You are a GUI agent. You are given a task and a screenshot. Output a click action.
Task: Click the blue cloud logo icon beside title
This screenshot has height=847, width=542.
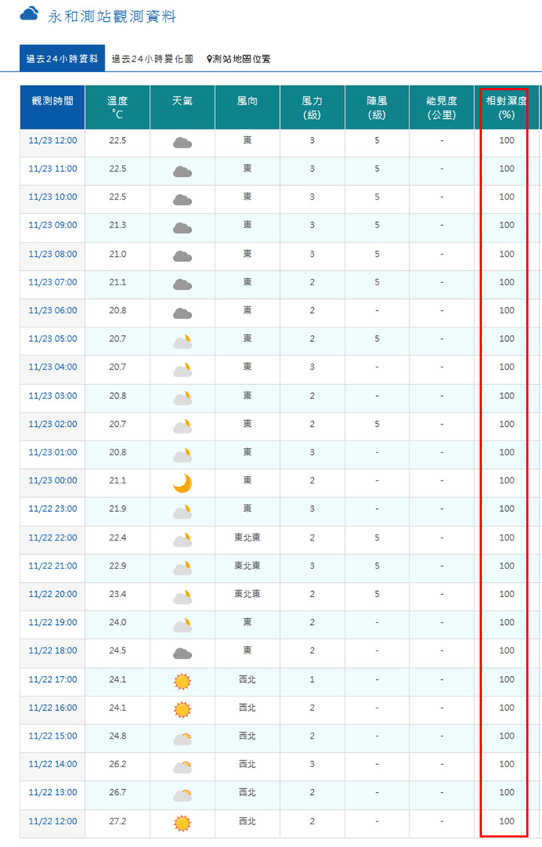(x=29, y=14)
